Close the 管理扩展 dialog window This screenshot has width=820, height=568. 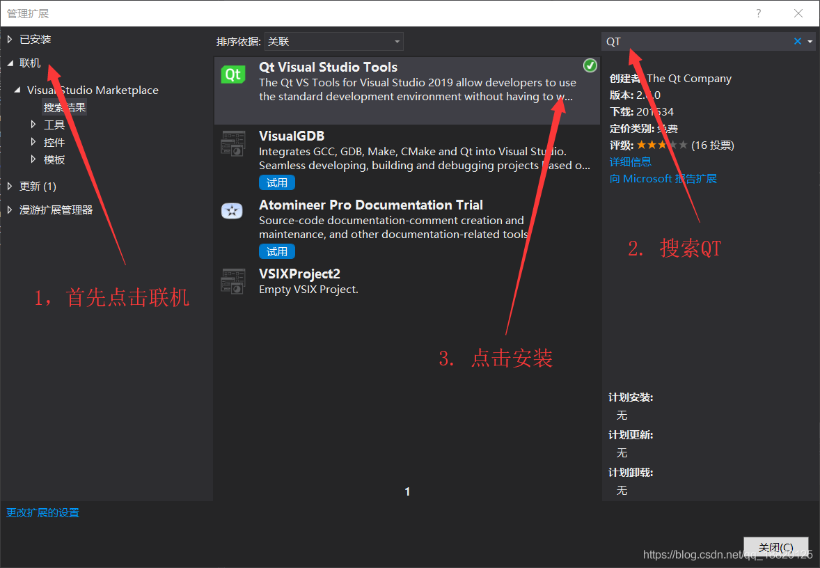tap(798, 14)
